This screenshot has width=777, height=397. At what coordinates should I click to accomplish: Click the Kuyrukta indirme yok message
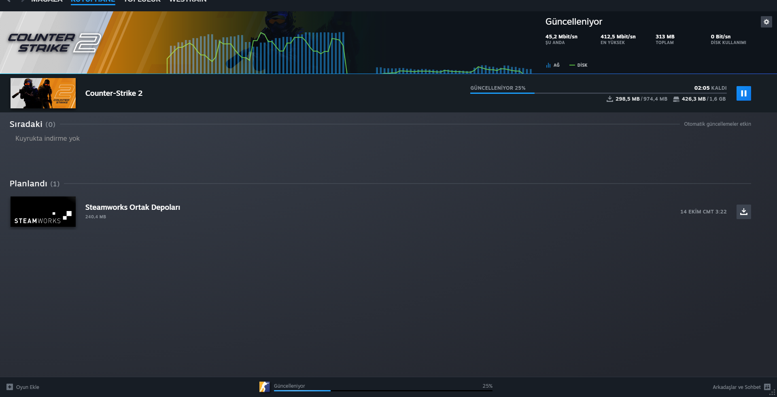tap(47, 139)
